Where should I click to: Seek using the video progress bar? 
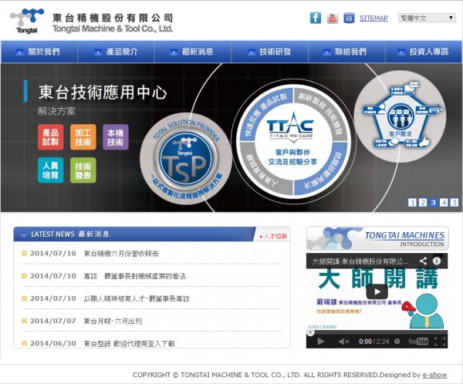click(x=377, y=332)
